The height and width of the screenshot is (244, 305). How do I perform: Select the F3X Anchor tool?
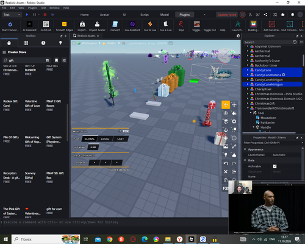[x=226, y=130]
